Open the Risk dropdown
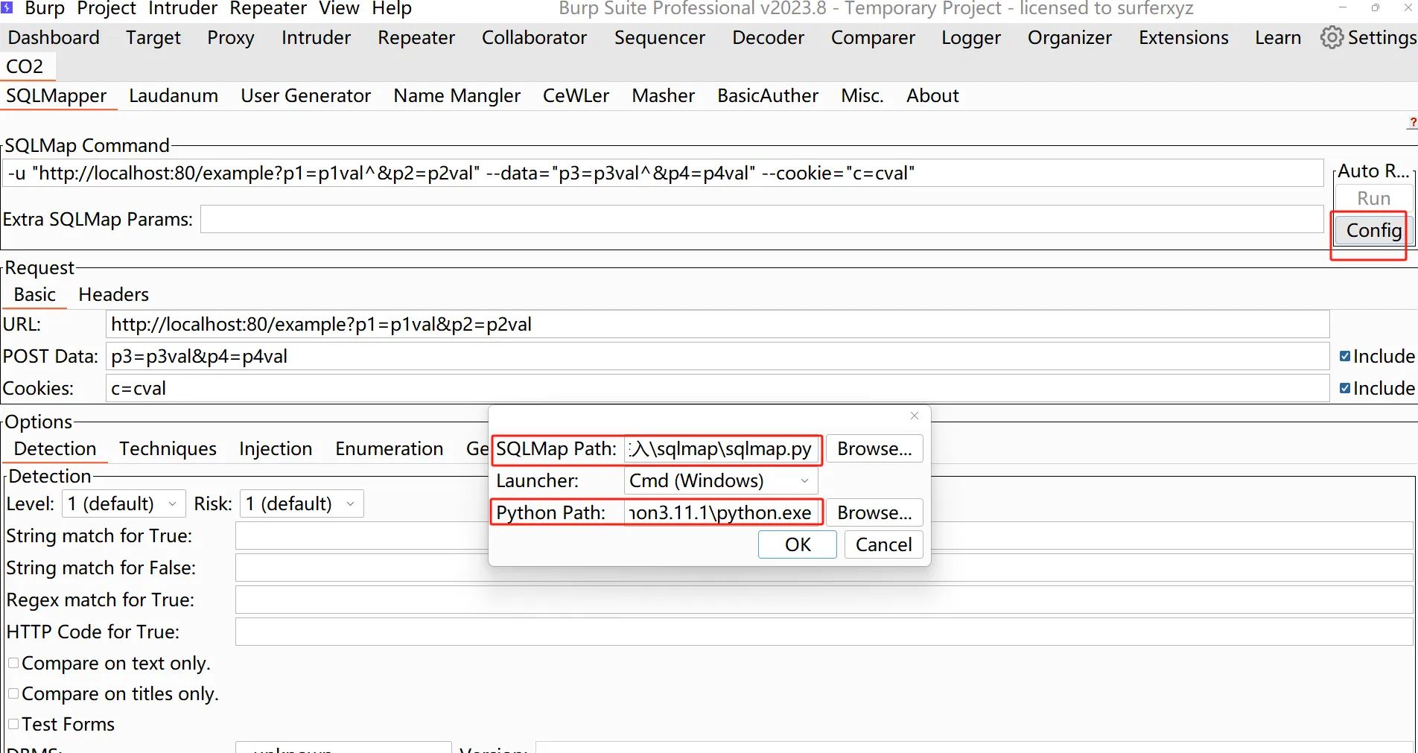Image resolution: width=1418 pixels, height=753 pixels. (302, 503)
